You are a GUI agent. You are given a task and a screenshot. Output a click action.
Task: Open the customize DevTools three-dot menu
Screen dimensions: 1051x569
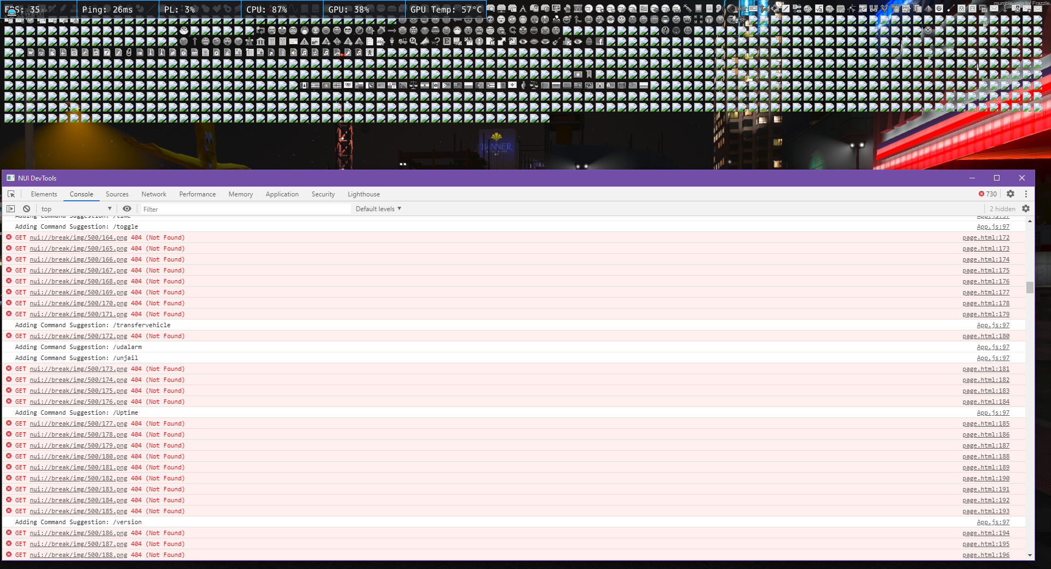coord(1025,194)
